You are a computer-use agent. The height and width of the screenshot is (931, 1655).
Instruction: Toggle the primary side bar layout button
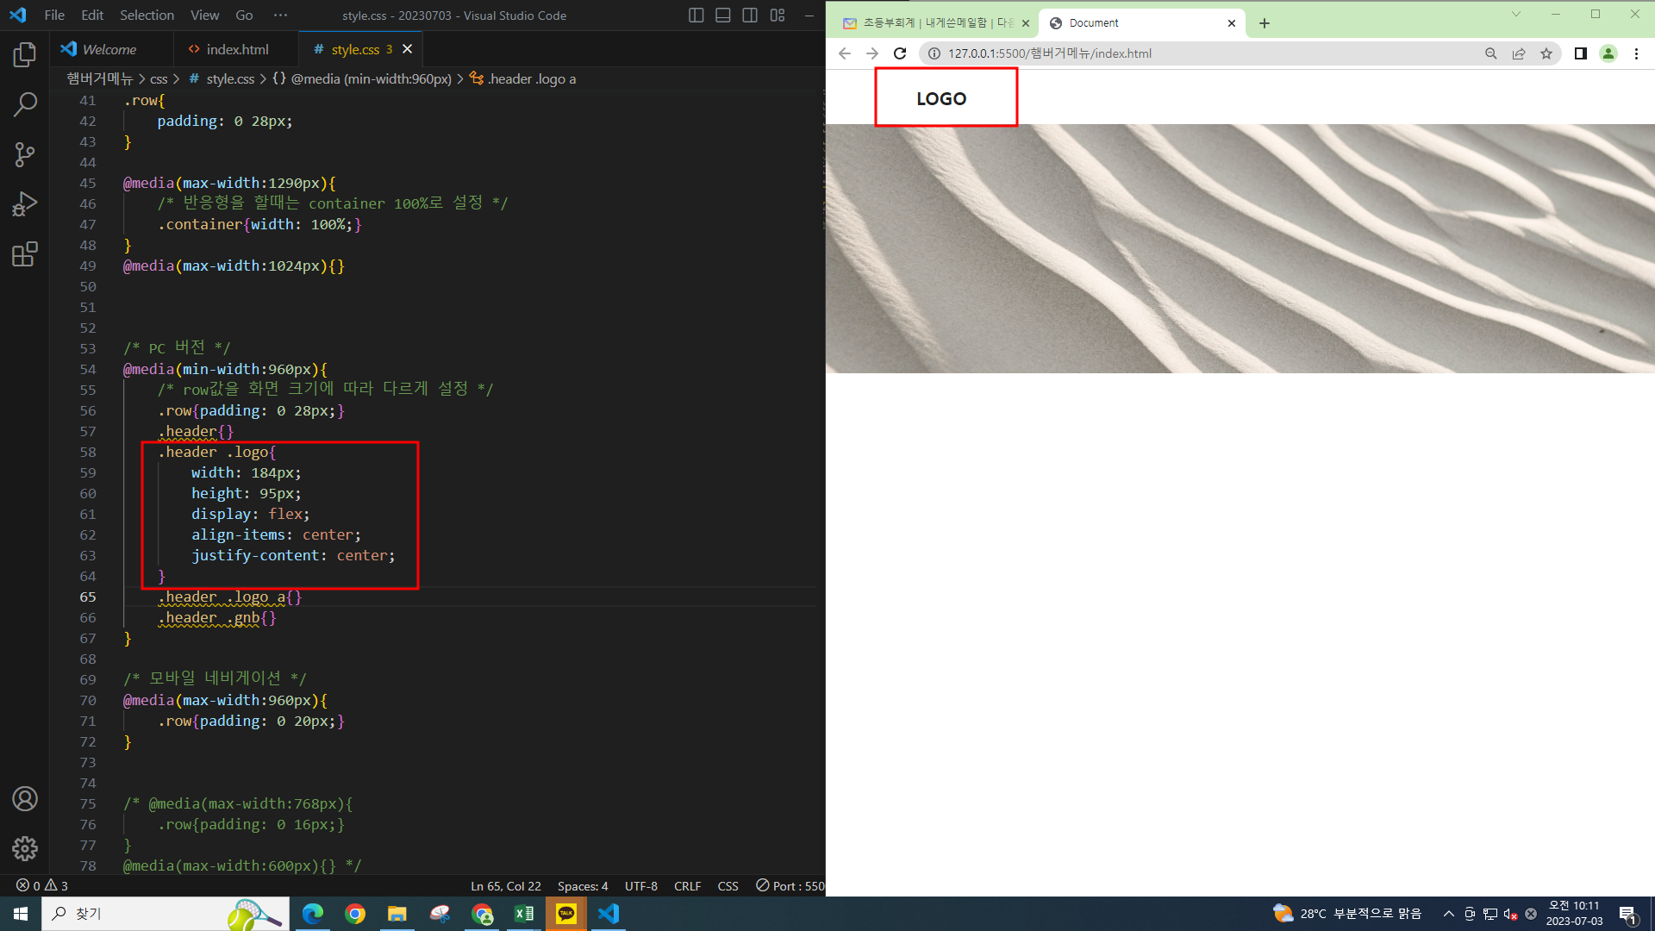696,16
